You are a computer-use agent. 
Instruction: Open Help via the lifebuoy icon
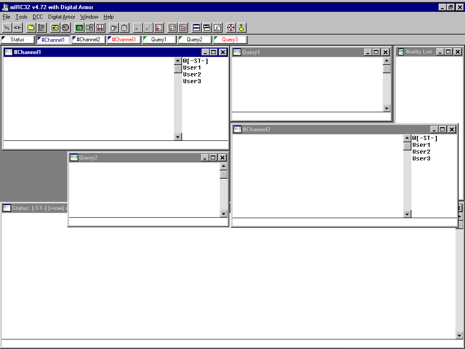231,28
